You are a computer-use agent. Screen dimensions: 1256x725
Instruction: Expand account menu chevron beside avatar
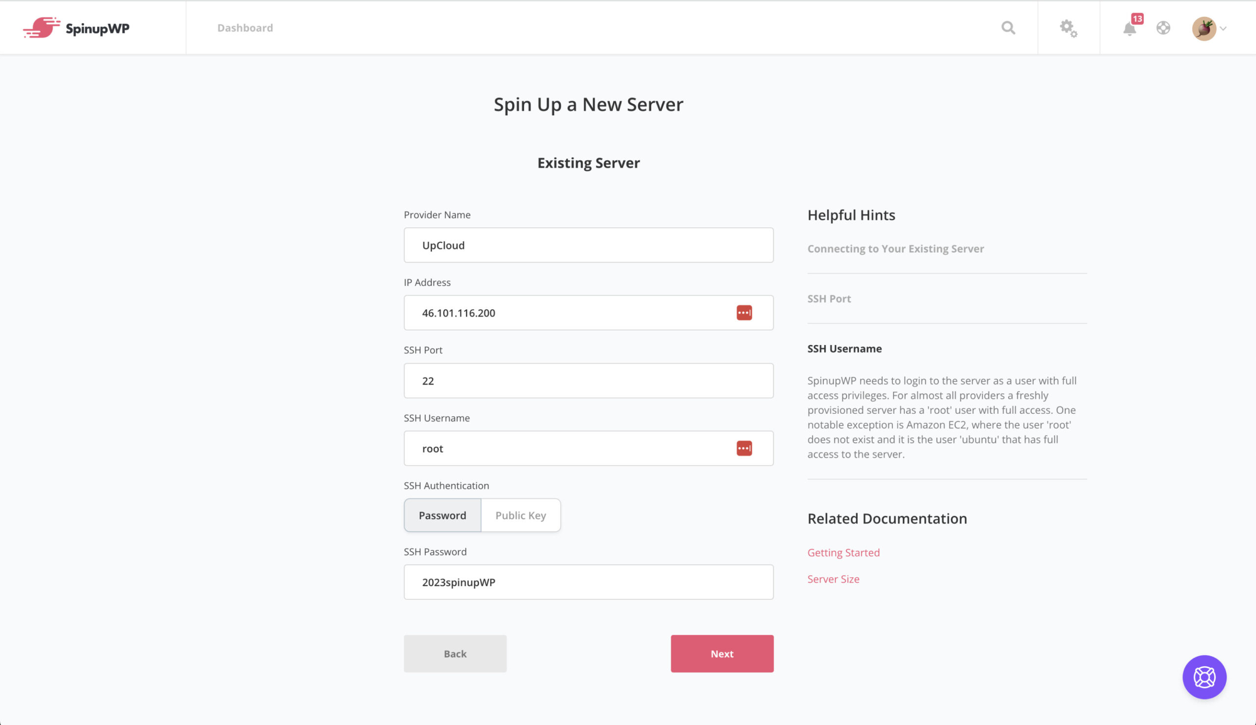click(x=1223, y=29)
